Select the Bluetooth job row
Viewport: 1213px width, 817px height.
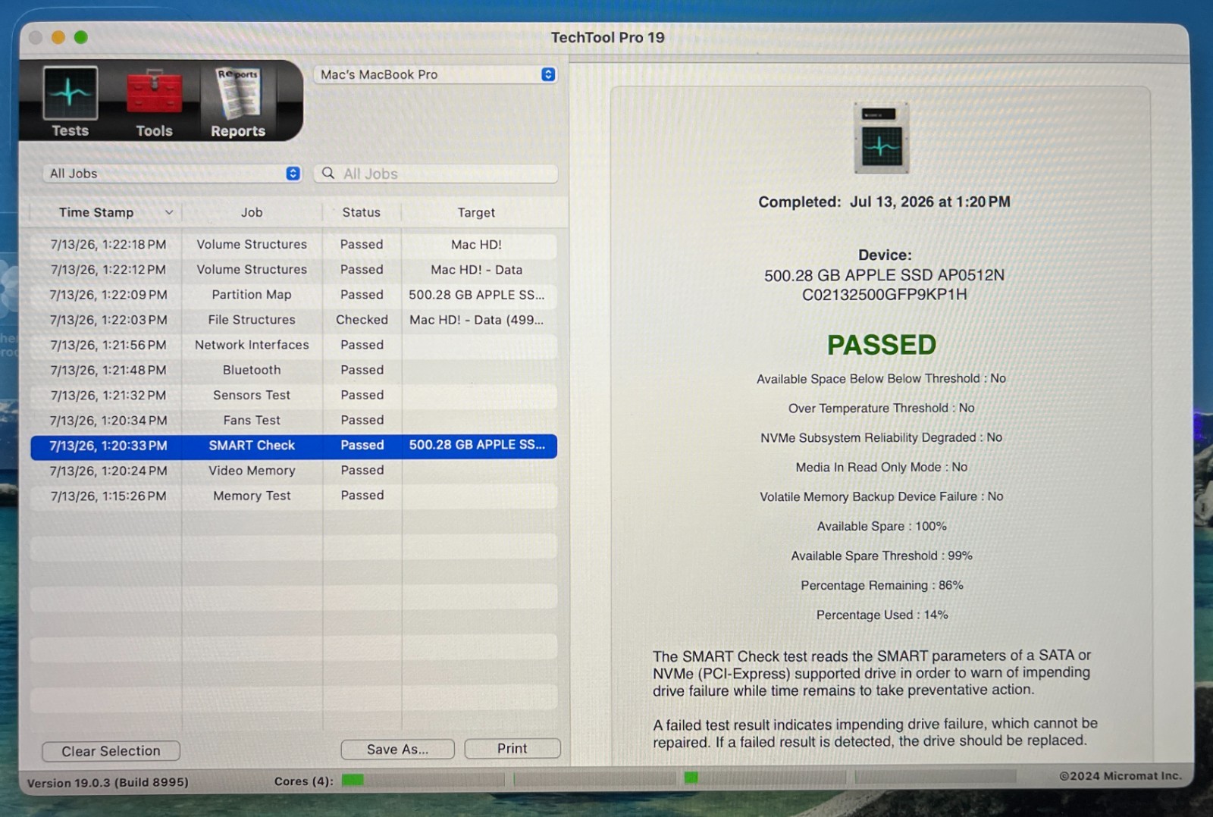(x=293, y=370)
